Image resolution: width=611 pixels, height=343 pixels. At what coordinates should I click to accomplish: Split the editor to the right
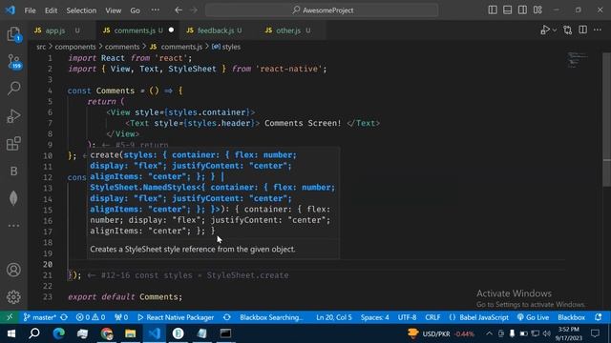pos(583,30)
